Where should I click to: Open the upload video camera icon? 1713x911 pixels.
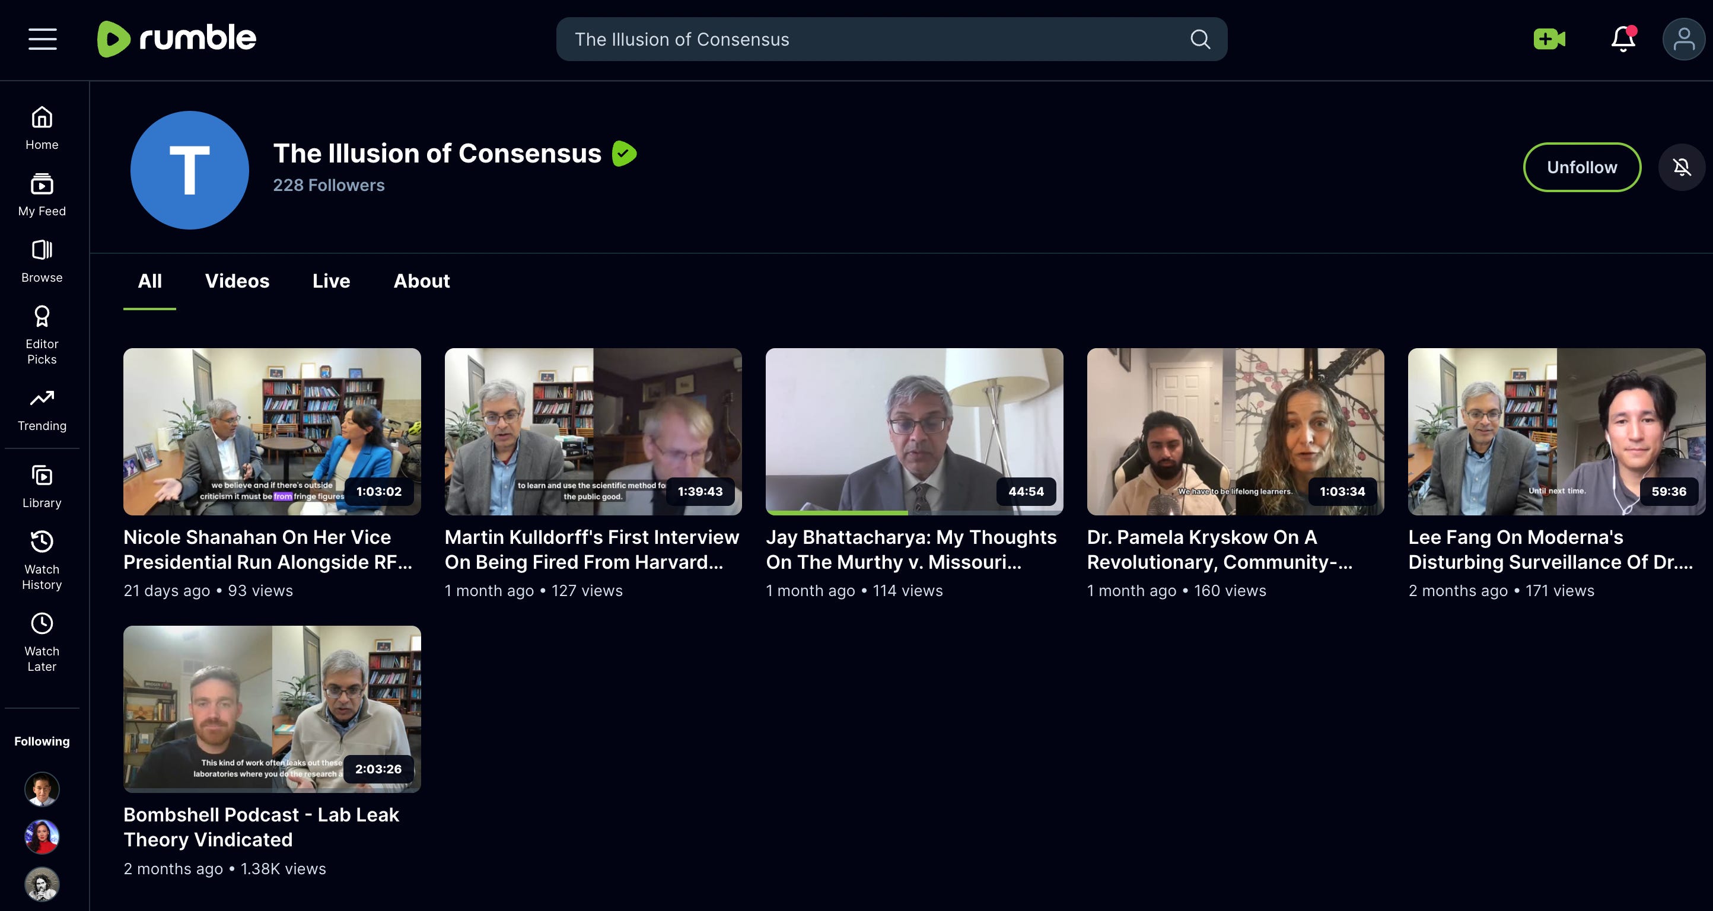(1549, 39)
